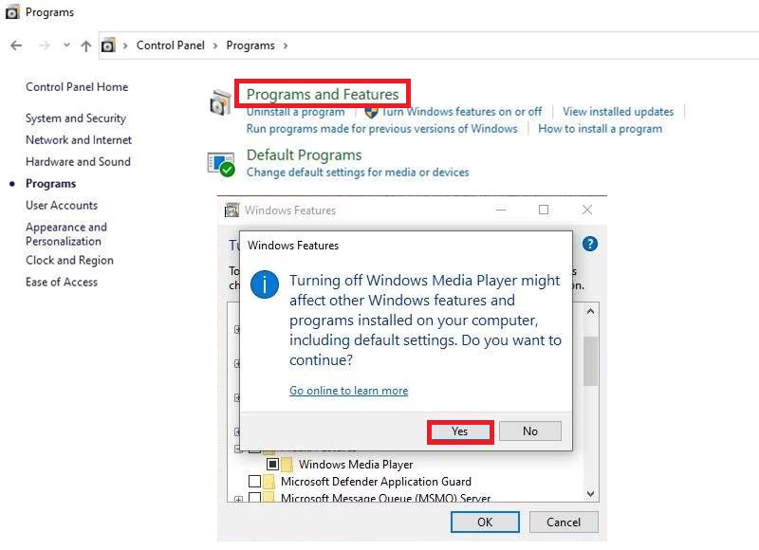The image size is (759, 550).
Task: Click Go online to learn more link
Action: (348, 391)
